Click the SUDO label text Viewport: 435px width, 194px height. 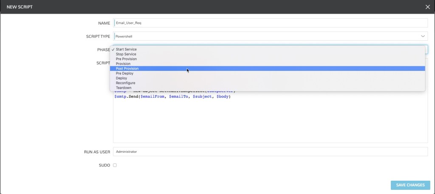click(104, 165)
